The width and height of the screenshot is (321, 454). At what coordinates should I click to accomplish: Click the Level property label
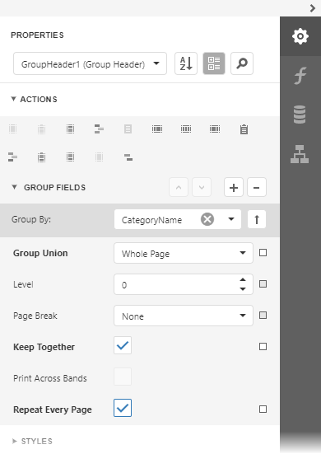[23, 284]
